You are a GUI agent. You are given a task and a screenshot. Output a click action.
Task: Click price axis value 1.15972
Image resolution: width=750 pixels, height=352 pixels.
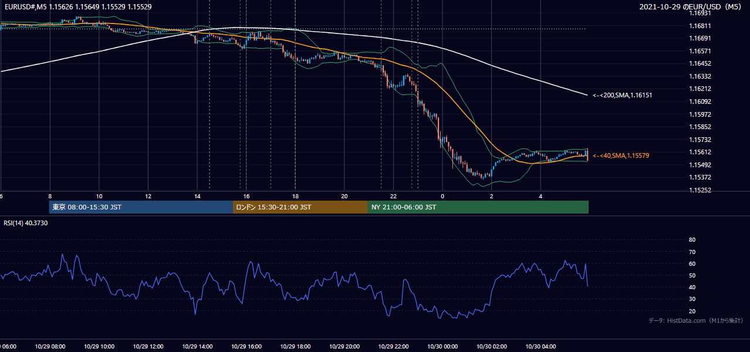(701, 114)
